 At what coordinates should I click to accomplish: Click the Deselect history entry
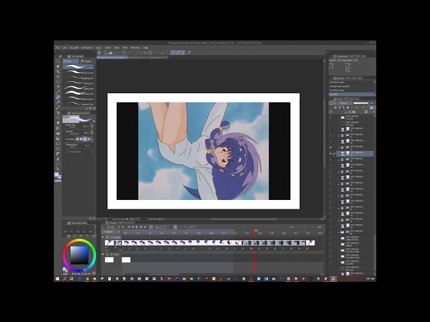[351, 94]
